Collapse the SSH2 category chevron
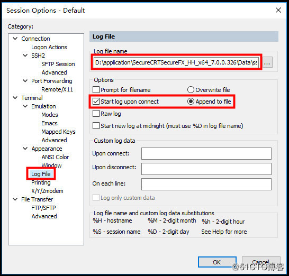 click(25, 56)
